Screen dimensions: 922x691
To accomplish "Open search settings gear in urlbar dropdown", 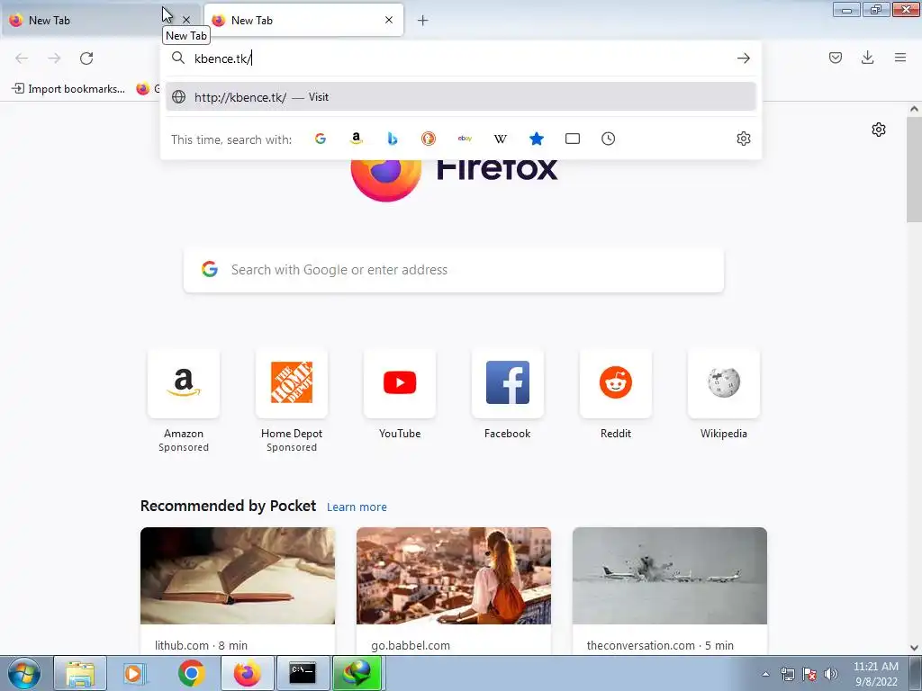I will tap(744, 139).
